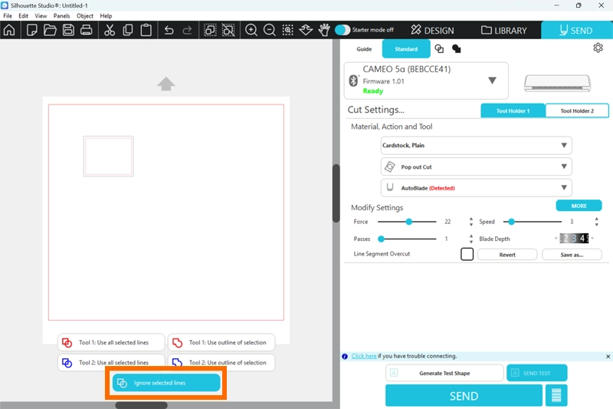
Task: Open the Pop out Cut action dropdown
Action: click(476, 167)
